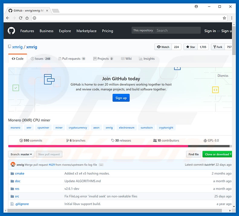Fork the repository with the Fork button
Image resolution: width=239 pixels, height=216 pixels.
click(x=218, y=47)
